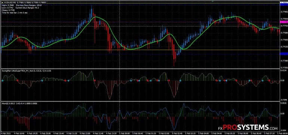Image resolution: width=288 pixels, height=135 pixels.
Task: Click the '5 Feb 06:40' time label
Action: (x=256, y=133)
